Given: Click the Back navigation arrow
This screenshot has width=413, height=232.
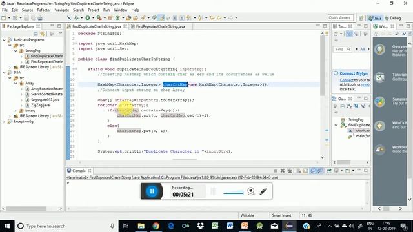Looking at the screenshot, I should (x=219, y=18).
